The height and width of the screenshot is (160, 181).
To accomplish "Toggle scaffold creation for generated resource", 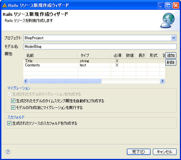I will pyautogui.click(x=9, y=123).
